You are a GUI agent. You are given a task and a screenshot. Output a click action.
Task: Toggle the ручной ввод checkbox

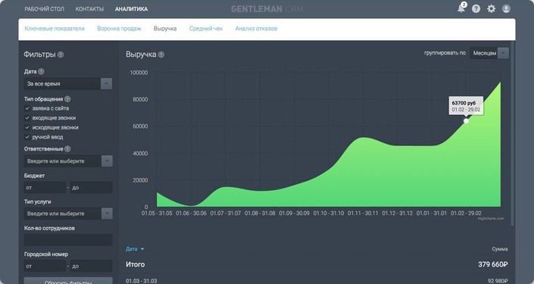[27, 137]
